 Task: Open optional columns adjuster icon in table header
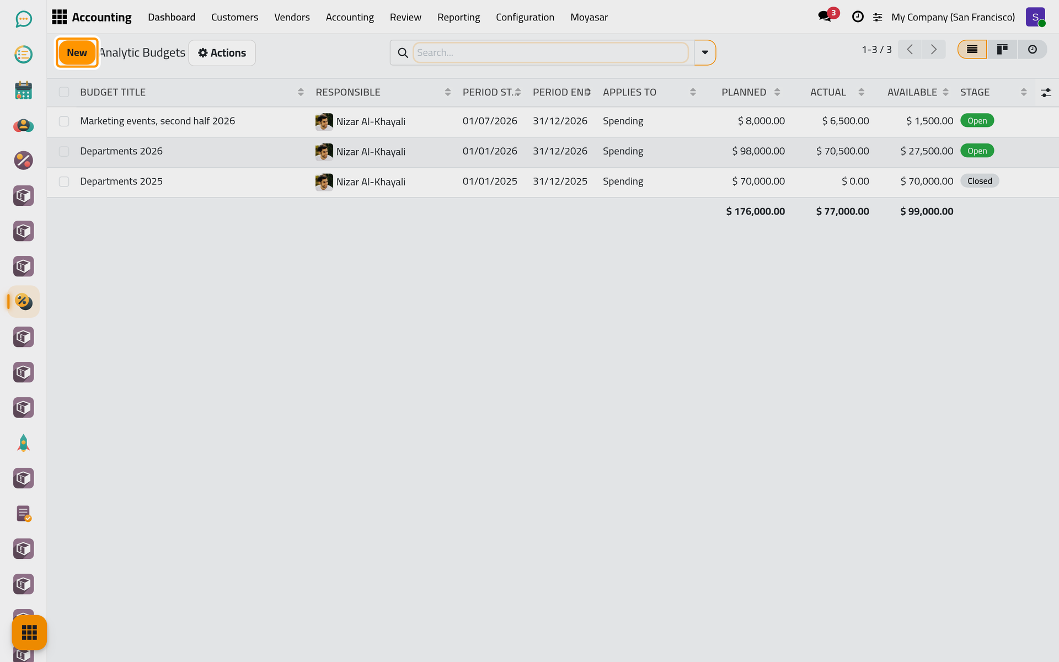(1046, 93)
